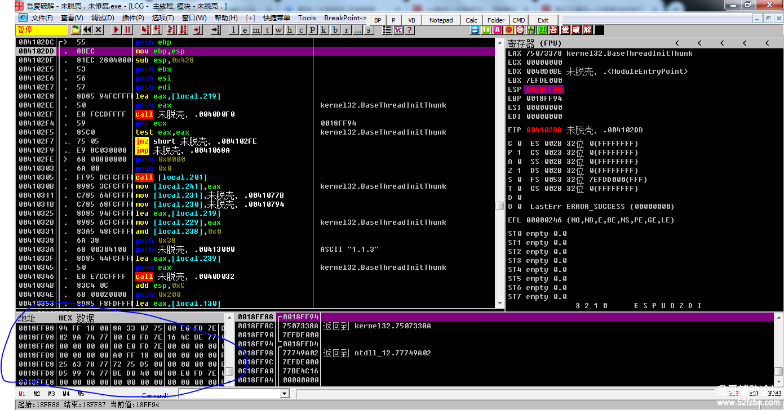Launch Notepad from the toolbar button
Screen dimensions: 784x410
click(x=441, y=20)
